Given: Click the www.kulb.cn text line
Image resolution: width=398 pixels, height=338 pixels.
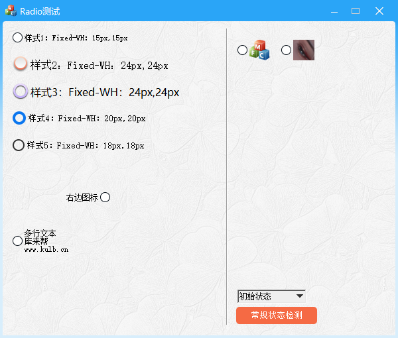Looking at the screenshot, I should click(x=46, y=249).
